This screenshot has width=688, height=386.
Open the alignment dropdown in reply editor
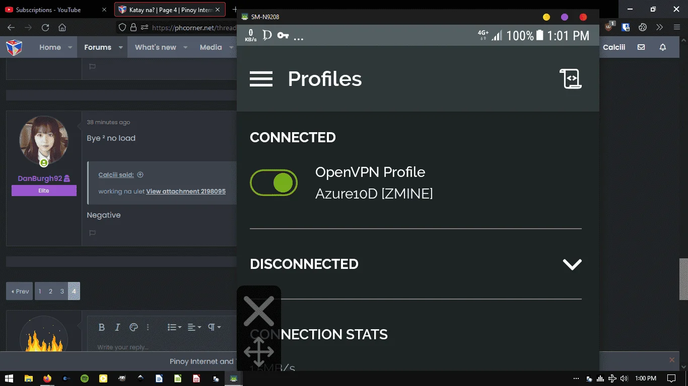pyautogui.click(x=194, y=327)
